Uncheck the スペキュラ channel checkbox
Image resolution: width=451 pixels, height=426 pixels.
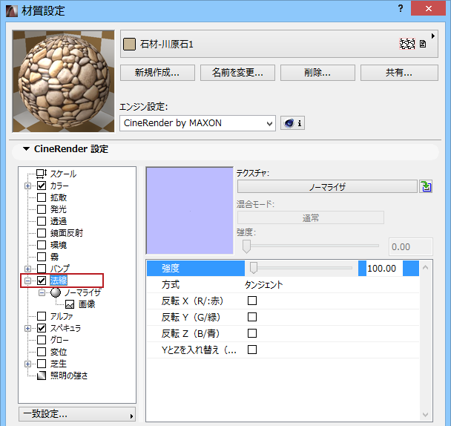coord(42,328)
